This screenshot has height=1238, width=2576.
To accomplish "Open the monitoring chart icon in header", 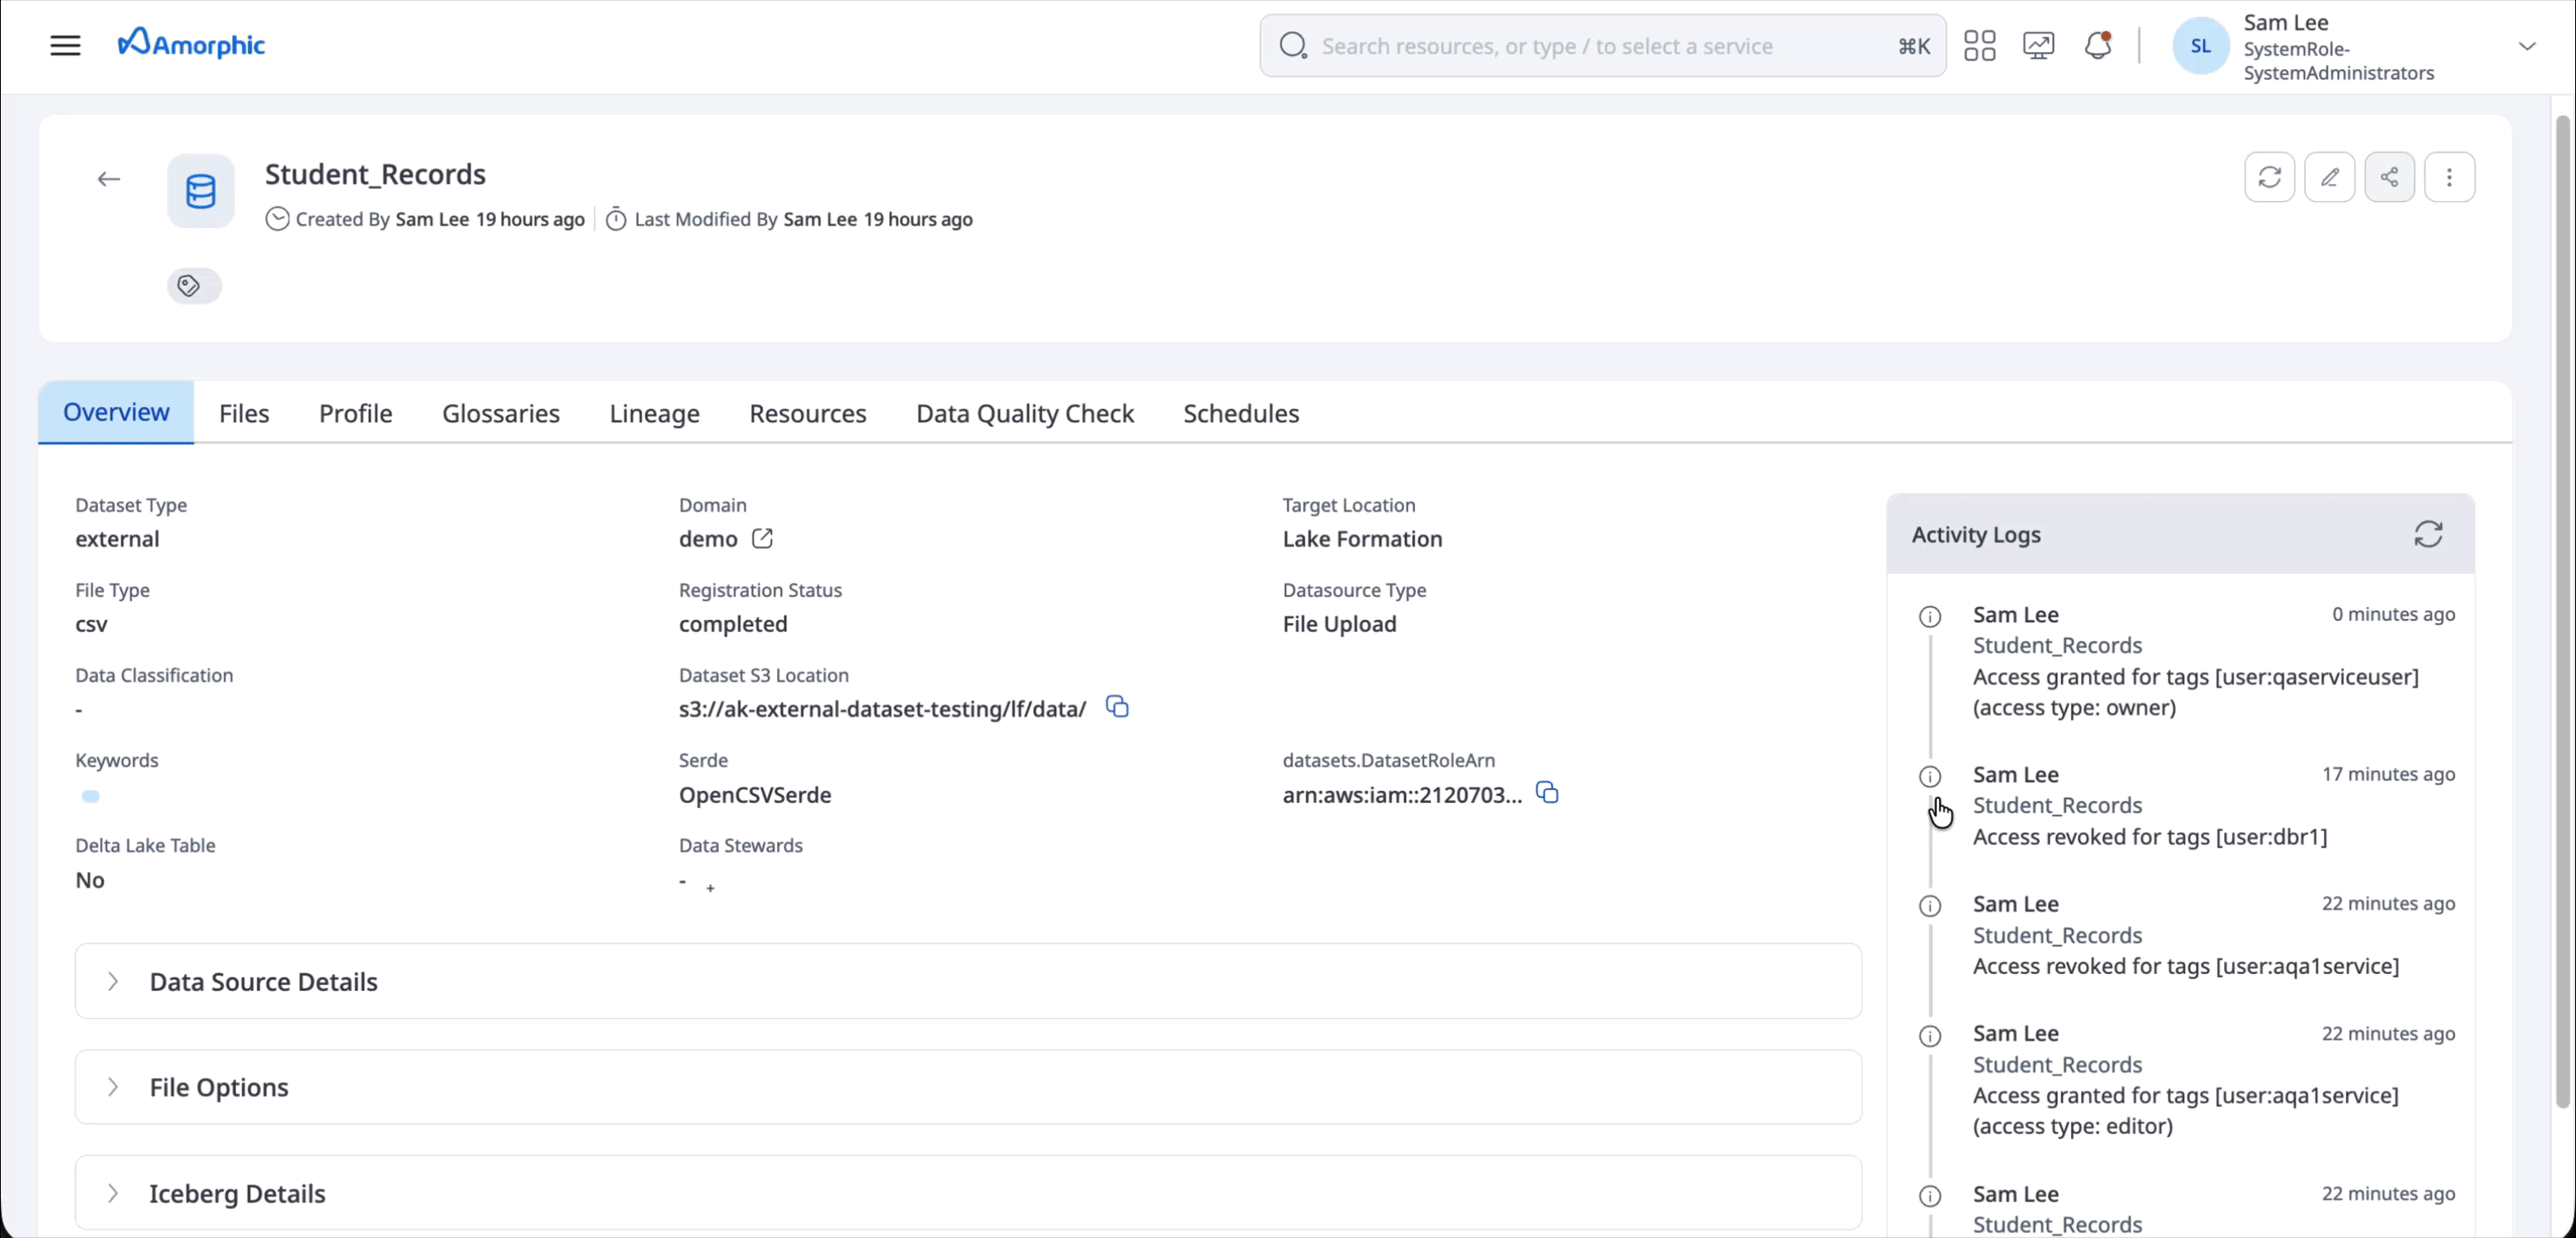I will pos(2038,45).
